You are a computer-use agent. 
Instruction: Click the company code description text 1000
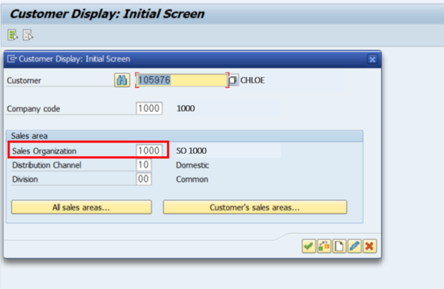click(x=186, y=109)
